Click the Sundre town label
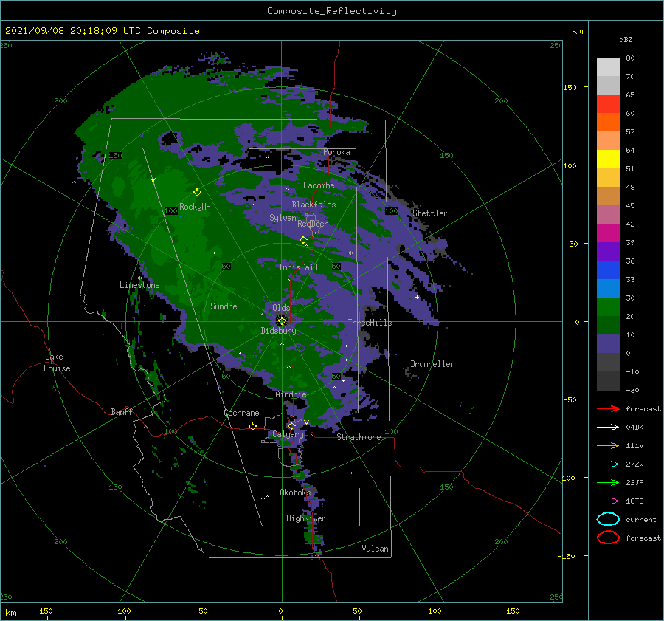The width and height of the screenshot is (664, 621). 224,306
